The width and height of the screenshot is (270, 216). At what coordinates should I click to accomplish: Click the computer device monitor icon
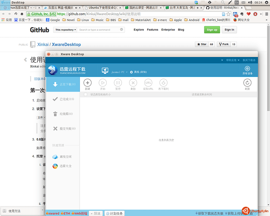point(105,70)
